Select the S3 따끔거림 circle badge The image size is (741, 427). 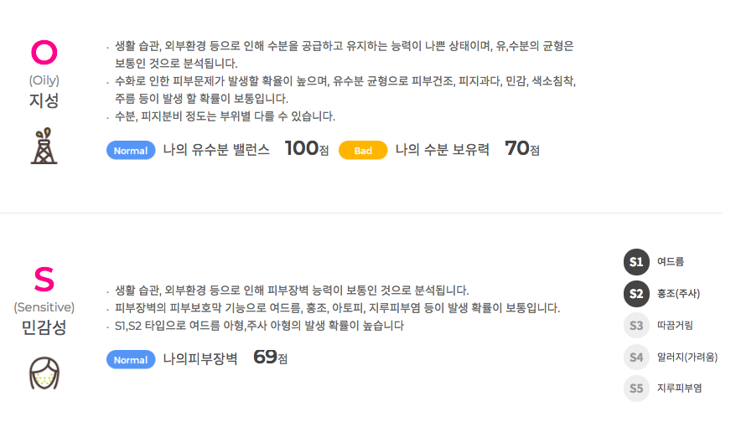tap(636, 326)
